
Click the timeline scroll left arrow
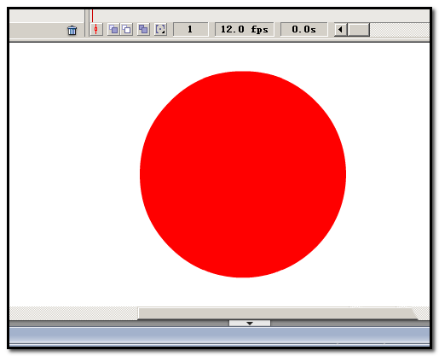pos(340,29)
